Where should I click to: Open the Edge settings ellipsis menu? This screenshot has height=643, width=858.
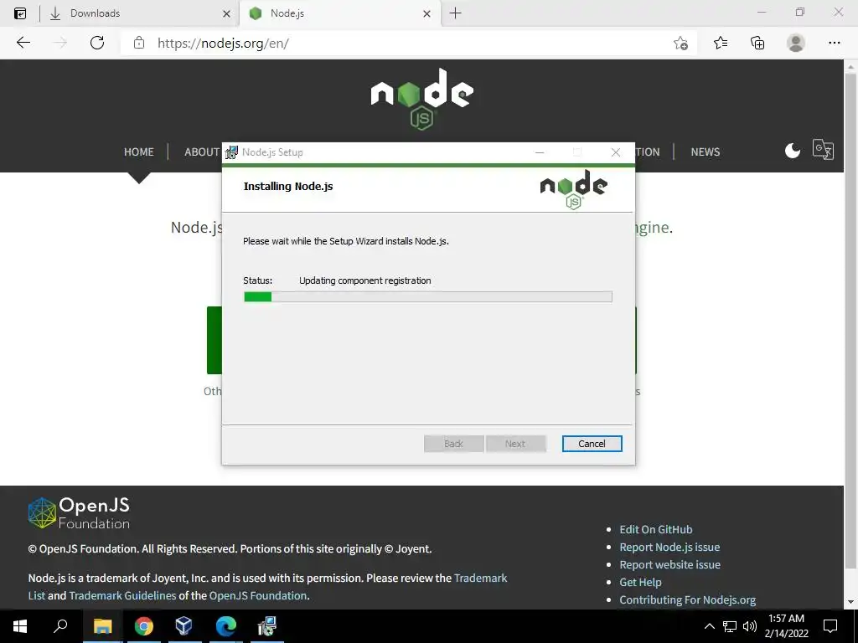point(834,43)
